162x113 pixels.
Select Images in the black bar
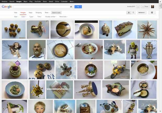(x=19, y=2)
